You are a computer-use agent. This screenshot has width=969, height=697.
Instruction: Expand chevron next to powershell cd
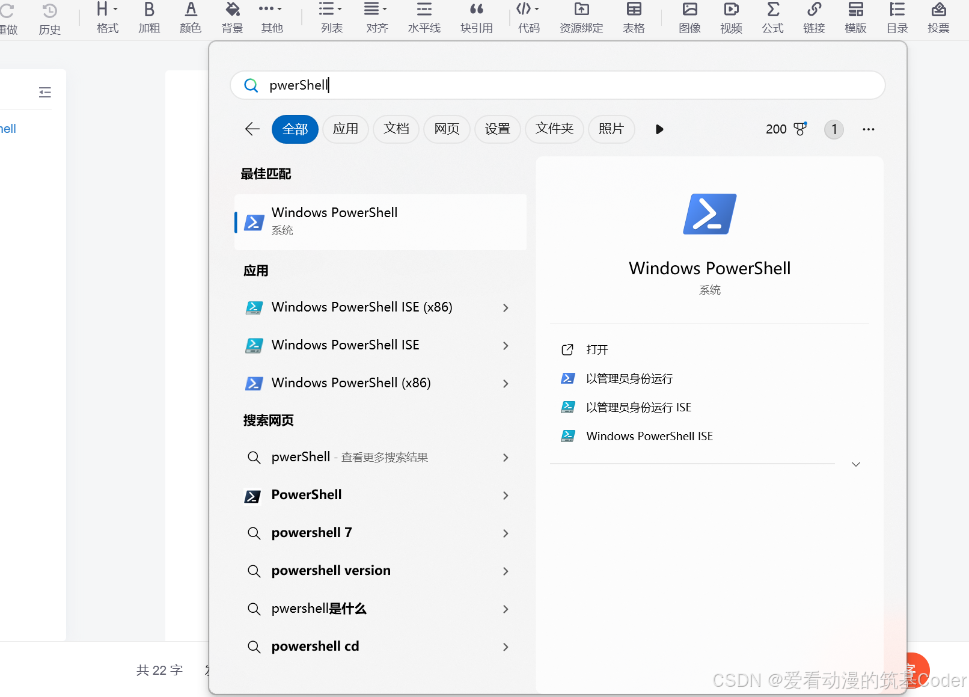(506, 647)
